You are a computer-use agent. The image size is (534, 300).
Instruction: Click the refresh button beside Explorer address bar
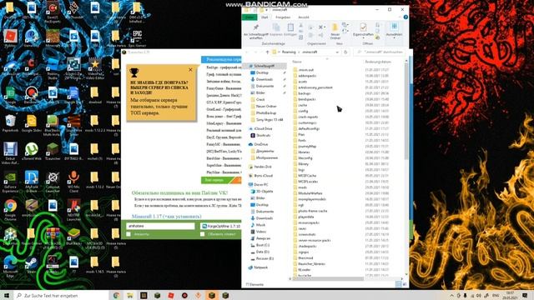345,52
